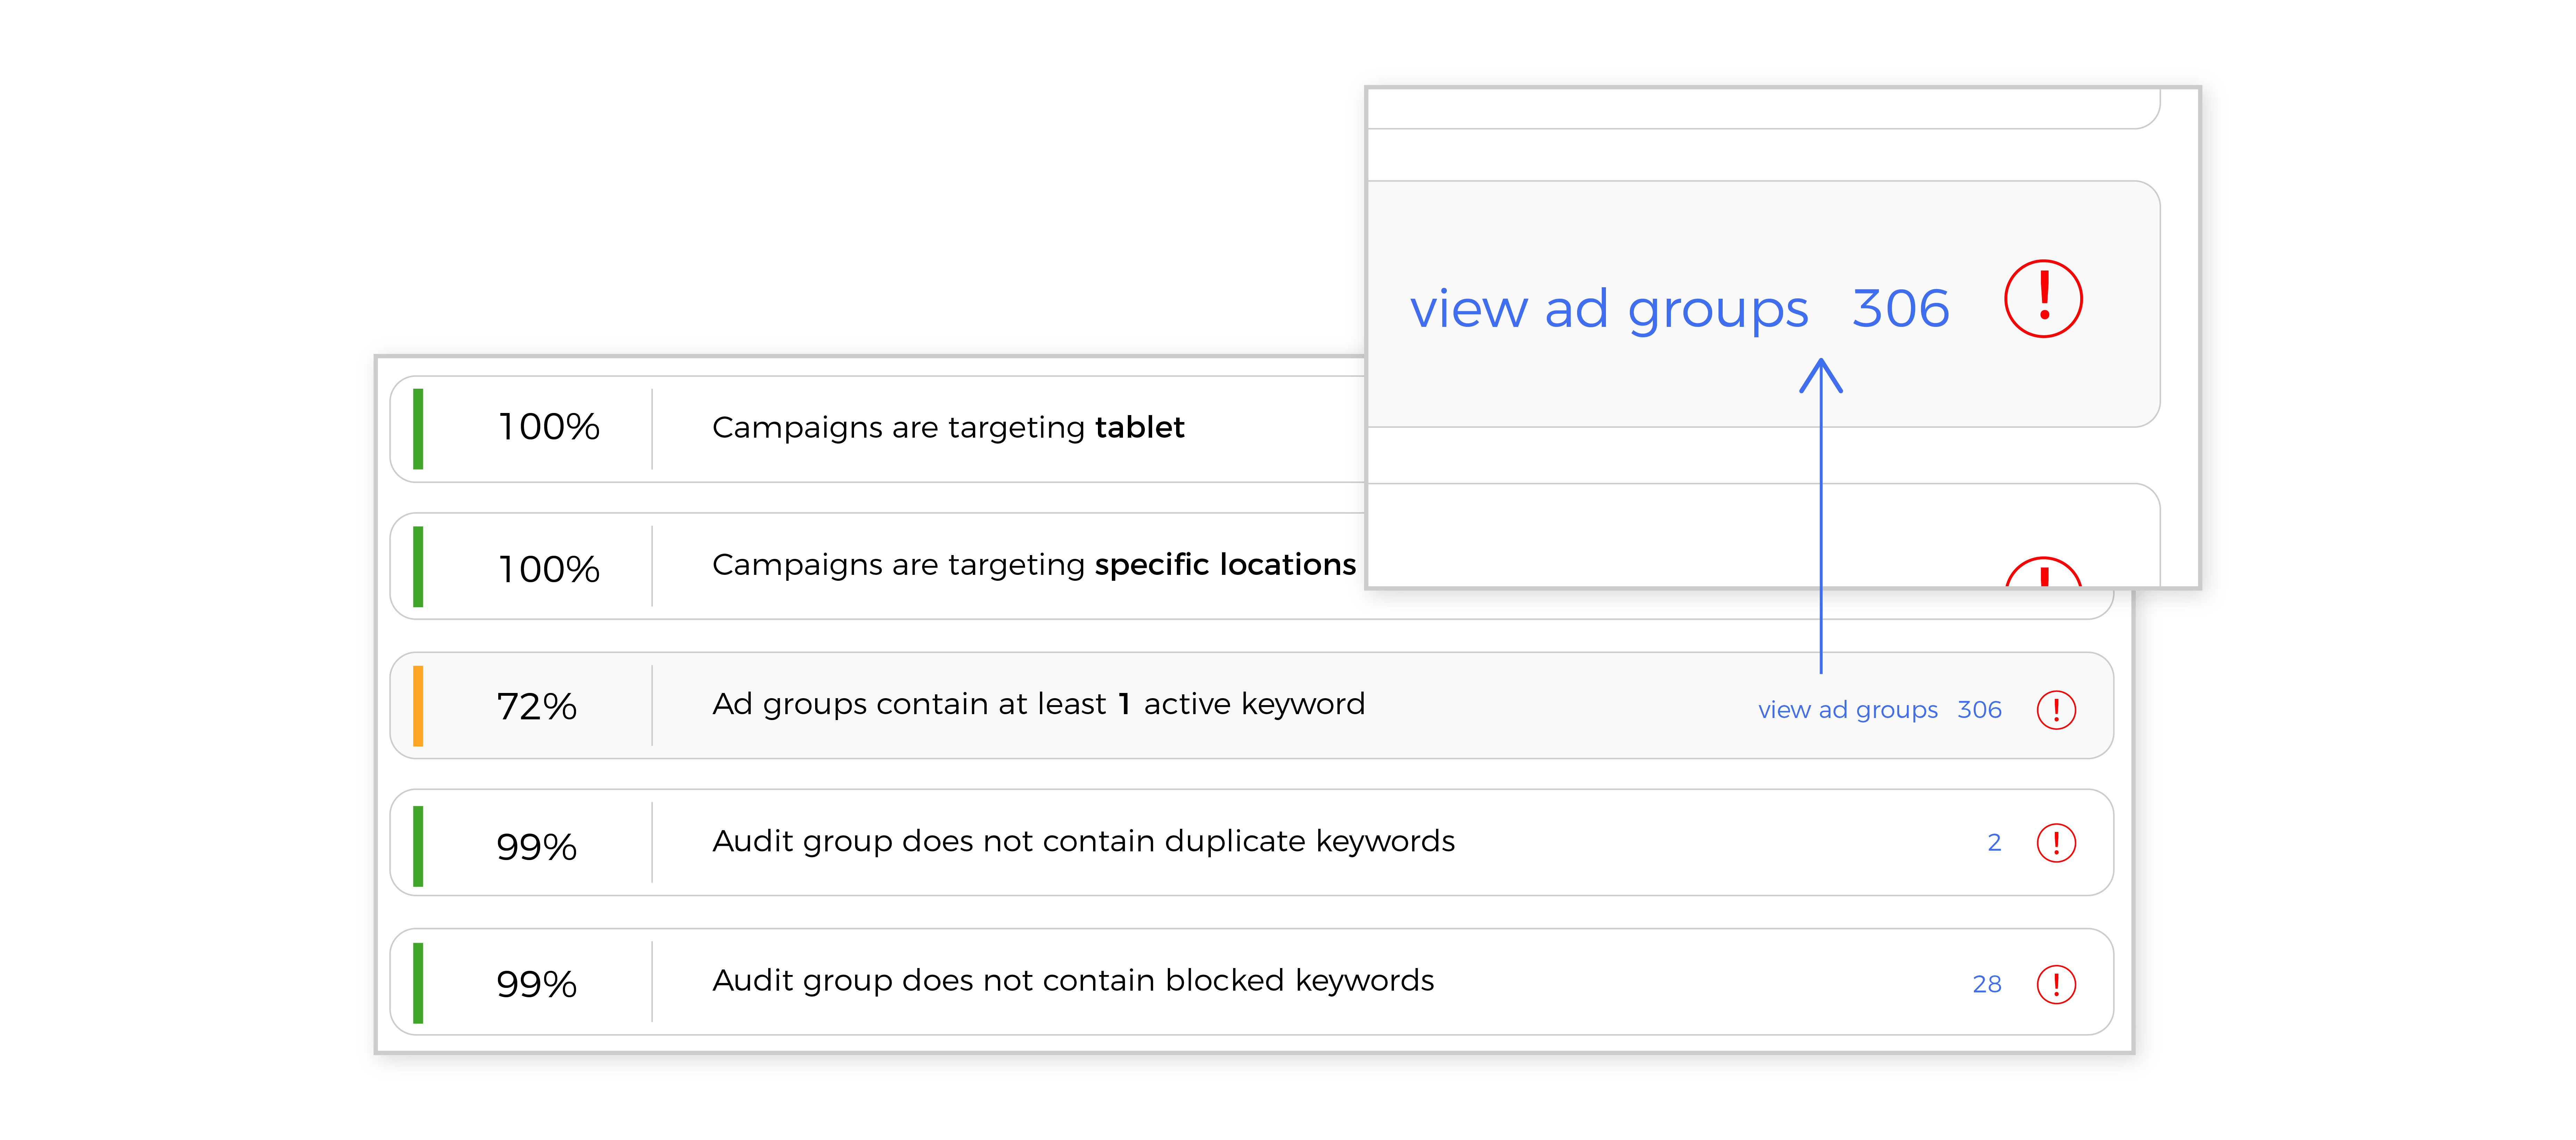The height and width of the screenshot is (1140, 2576).
Task: Click the count 28 for blocked keywords
Action: [x=1987, y=985]
